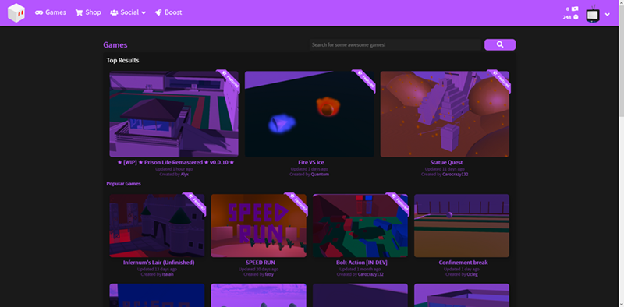Screen dimensions: 624x307
Task: Click the shopping cart icon
Action: 80,12
